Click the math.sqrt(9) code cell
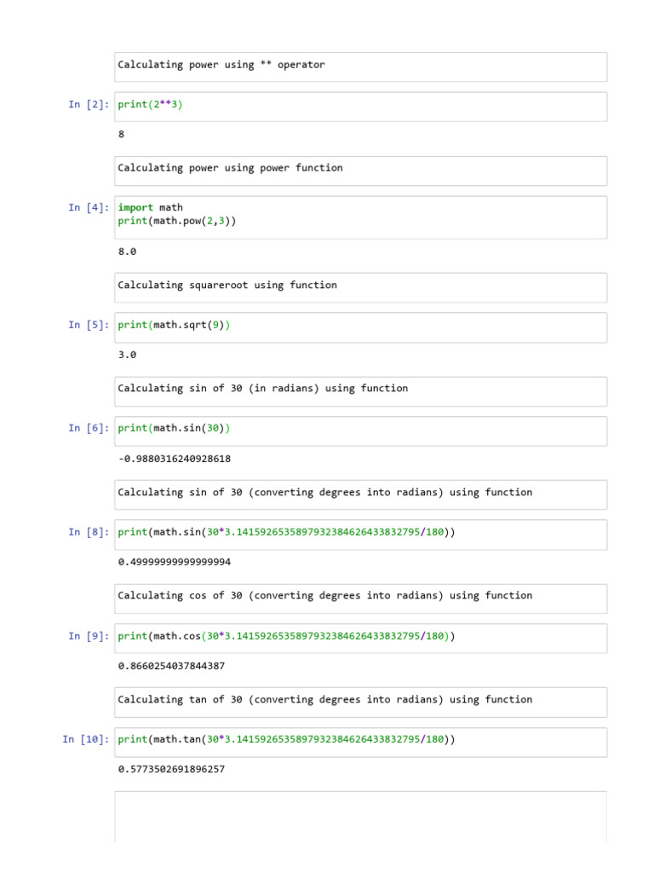This screenshot has width=654, height=873. tap(360, 327)
